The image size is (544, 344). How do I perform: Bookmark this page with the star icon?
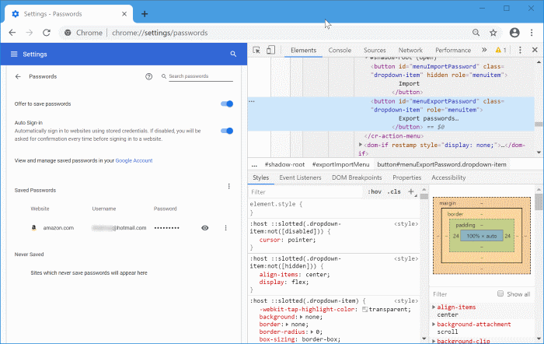click(x=493, y=33)
